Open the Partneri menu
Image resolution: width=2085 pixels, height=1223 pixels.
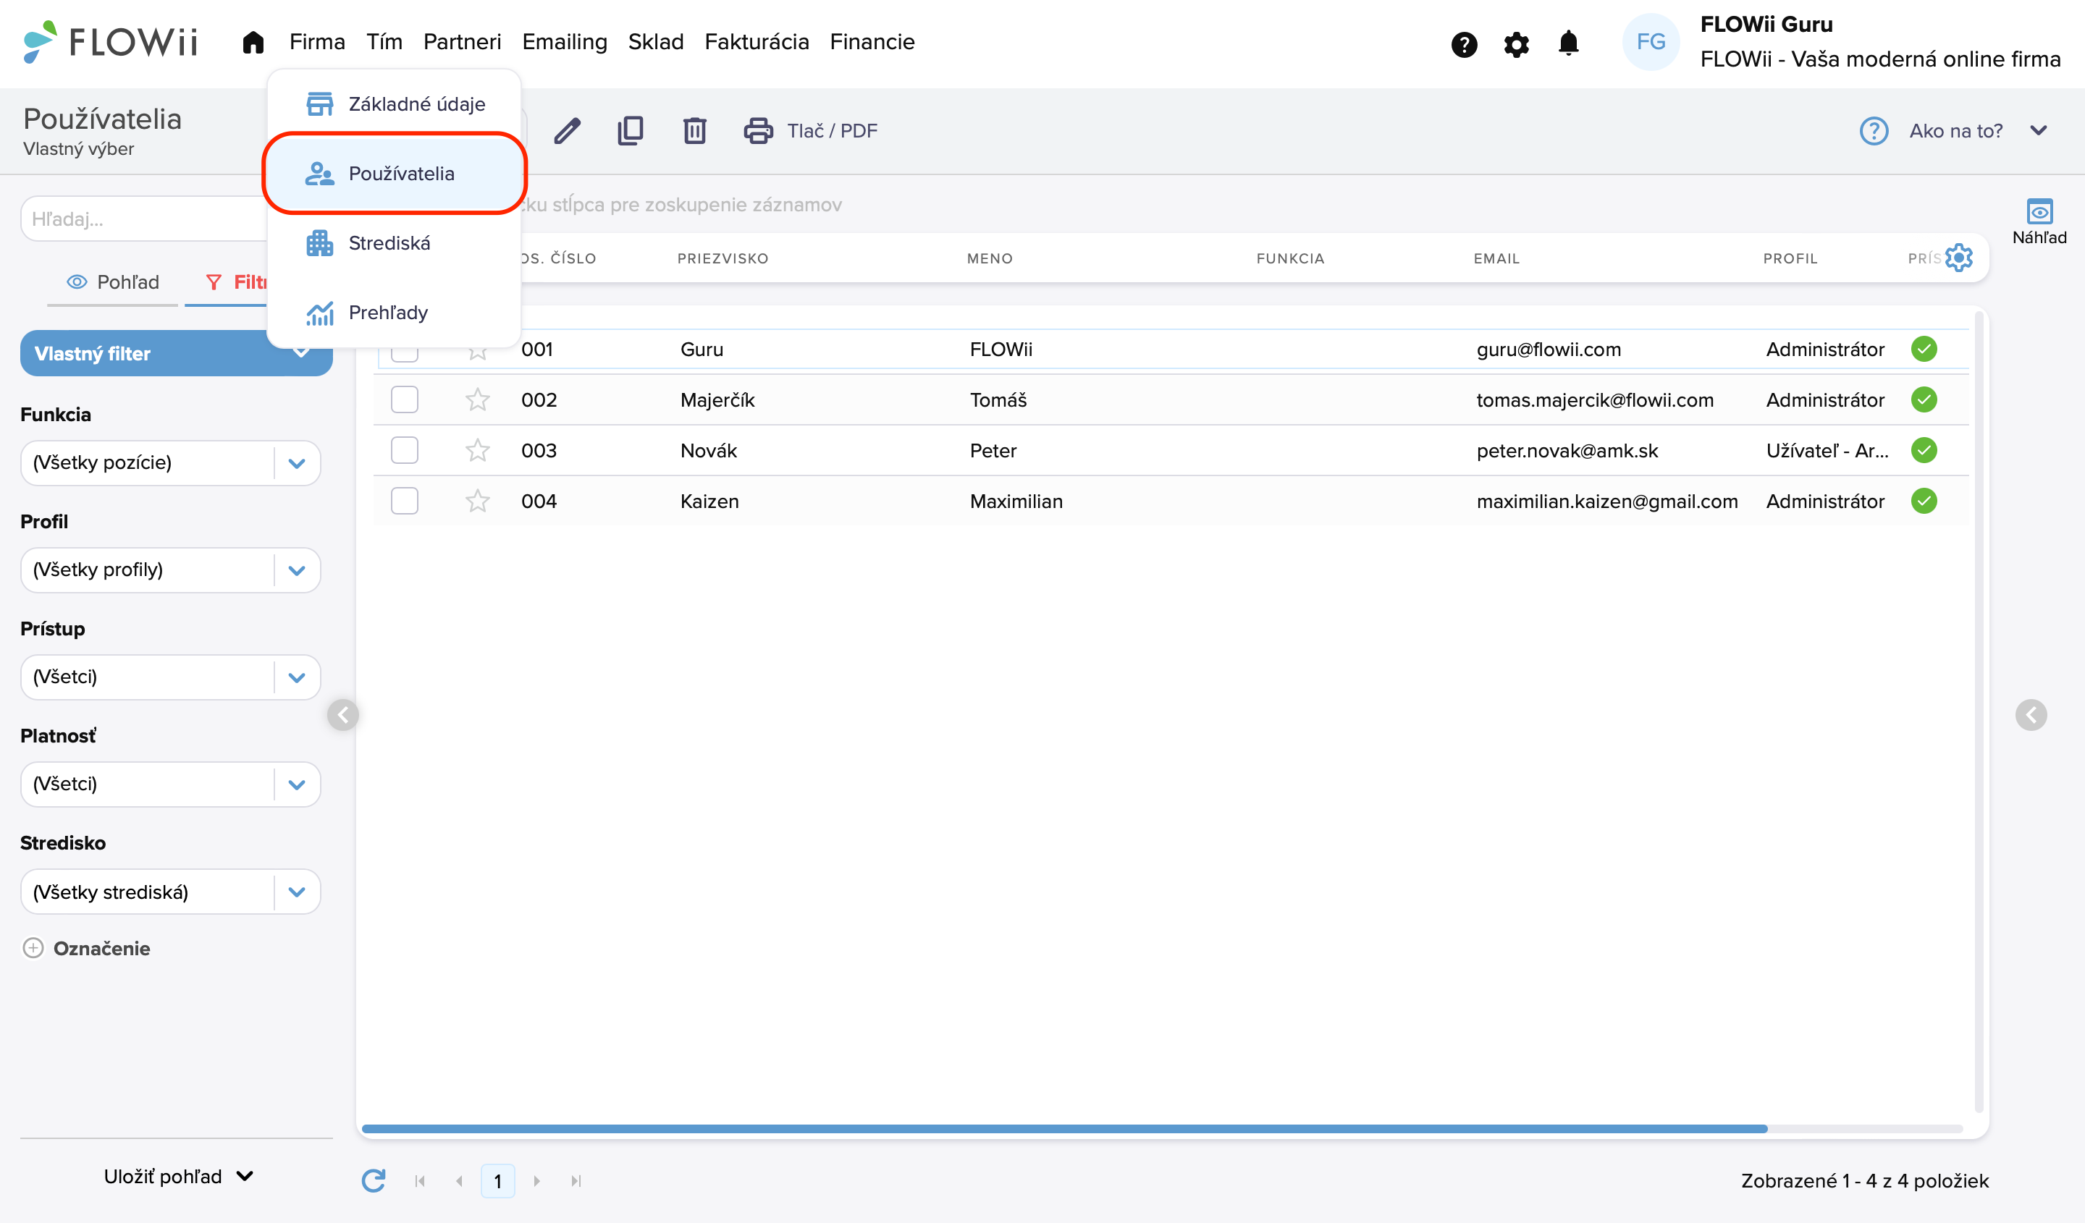462,42
